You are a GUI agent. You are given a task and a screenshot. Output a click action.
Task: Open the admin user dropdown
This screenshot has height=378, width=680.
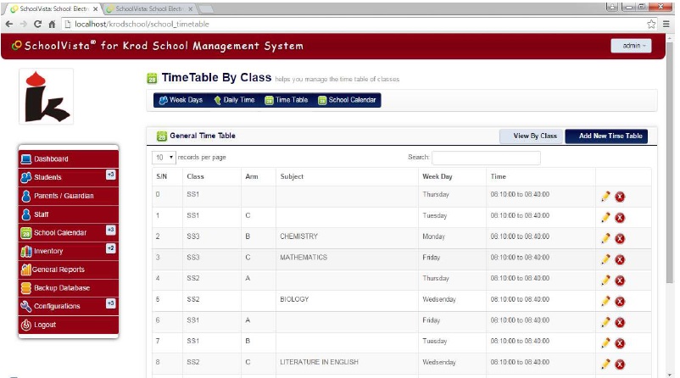pos(630,45)
